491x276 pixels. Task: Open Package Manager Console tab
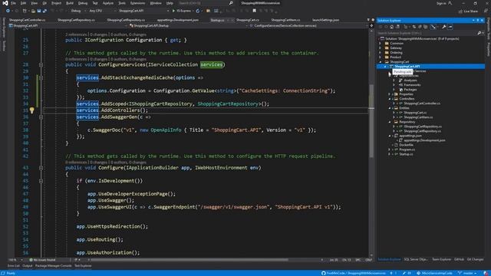(x=53, y=266)
